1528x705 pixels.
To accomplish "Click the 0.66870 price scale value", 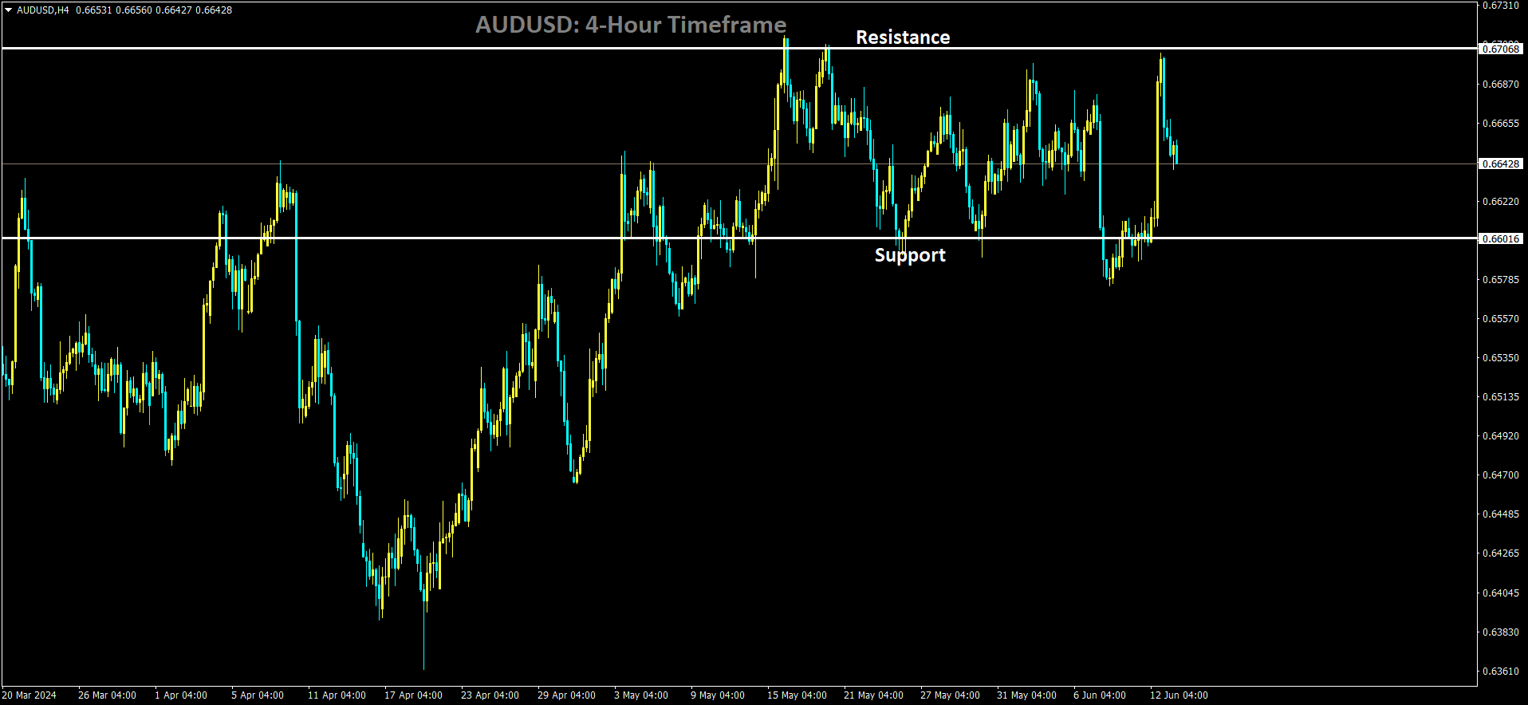I will coord(1500,85).
